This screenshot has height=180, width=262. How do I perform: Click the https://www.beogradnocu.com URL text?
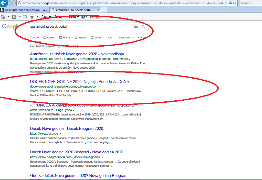(x=51, y=157)
